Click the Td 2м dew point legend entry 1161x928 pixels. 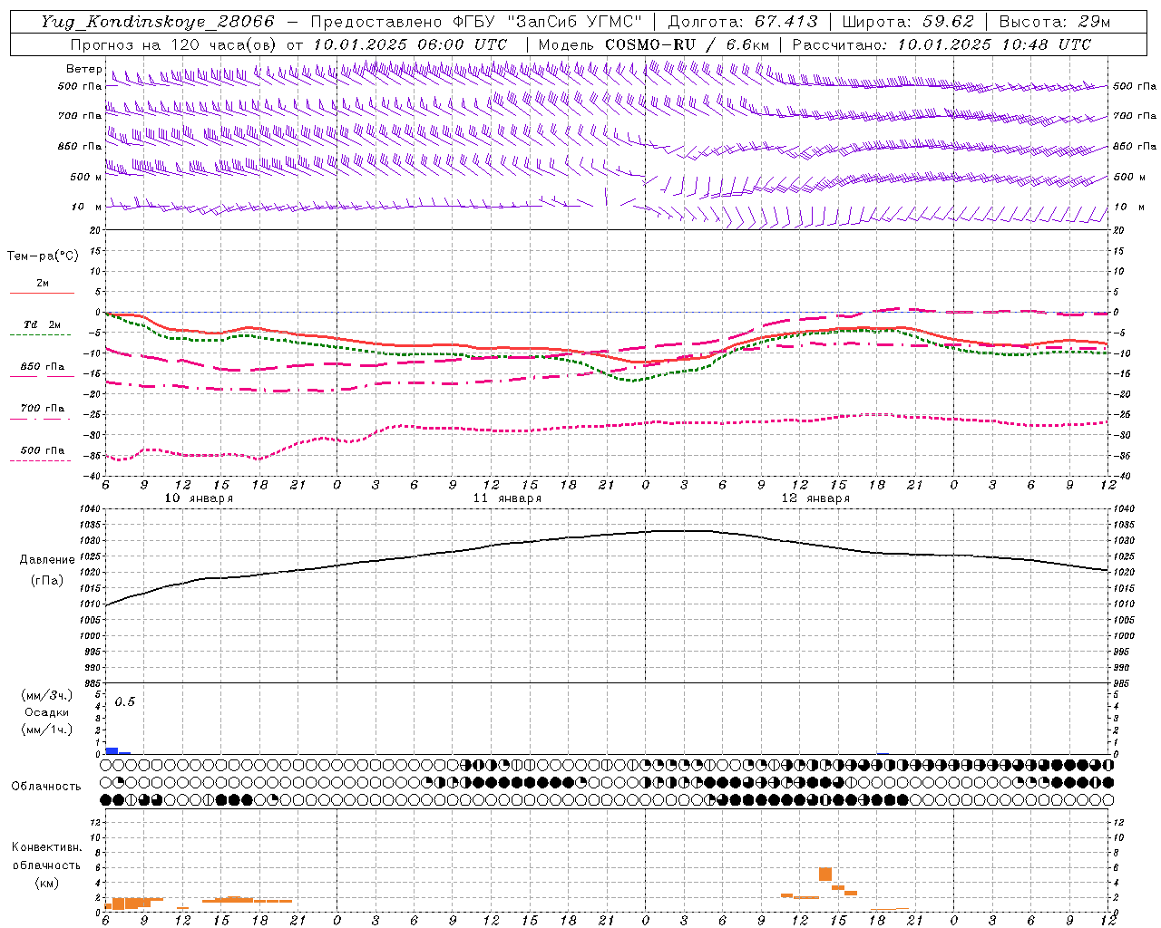pos(42,324)
